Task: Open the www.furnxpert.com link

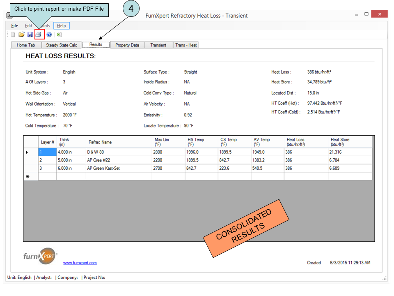Action: [80, 263]
